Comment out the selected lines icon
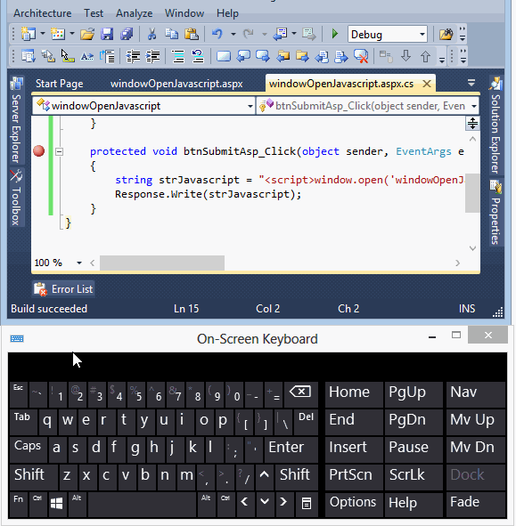The height and width of the screenshot is (526, 516). point(178,56)
